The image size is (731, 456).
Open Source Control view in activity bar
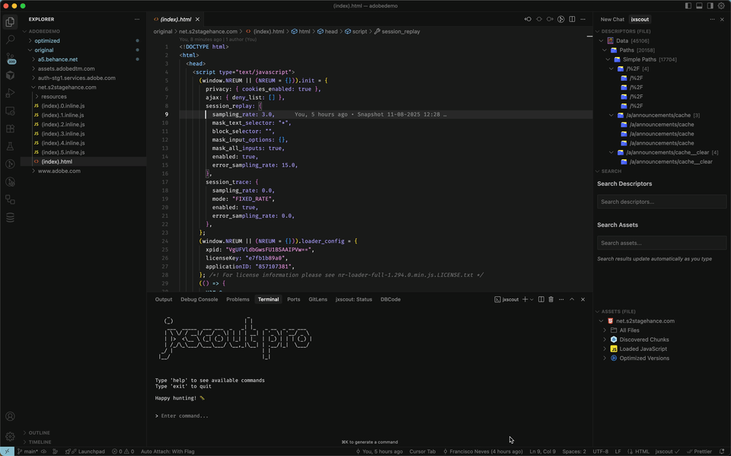tap(11, 57)
